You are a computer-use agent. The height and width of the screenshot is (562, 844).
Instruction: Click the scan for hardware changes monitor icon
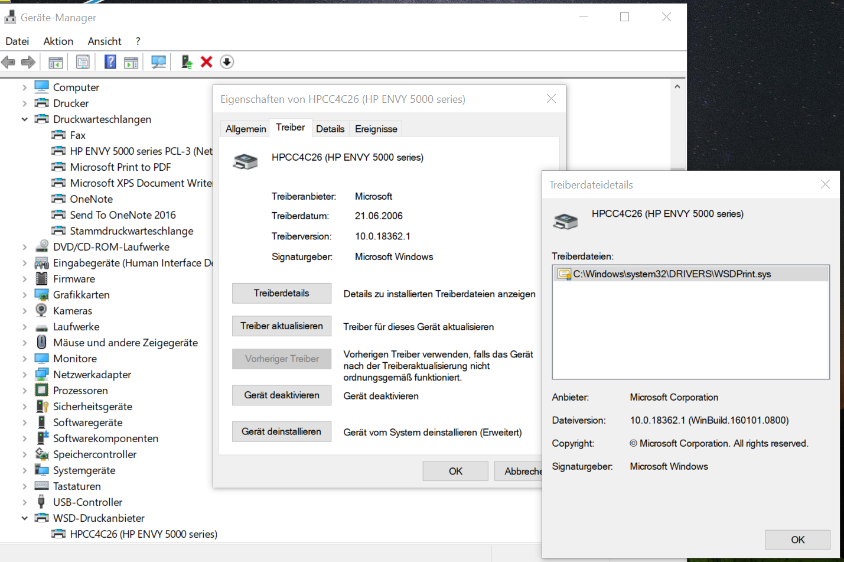158,62
